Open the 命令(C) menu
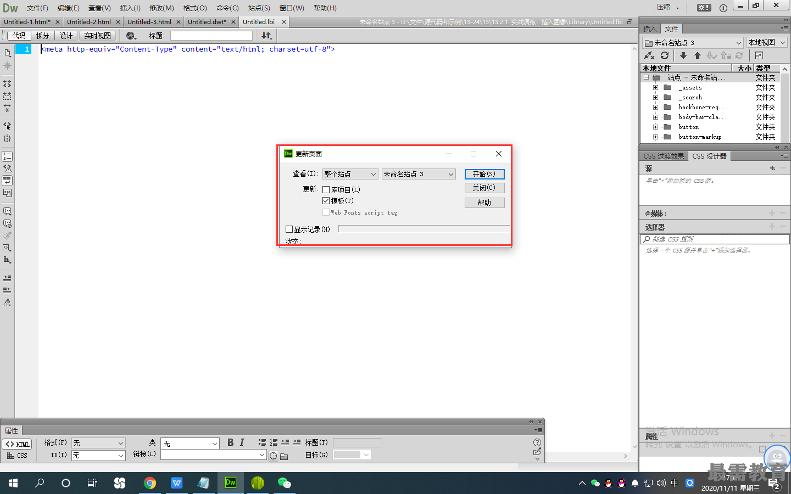Screen dimensions: 791x494 (x=227, y=8)
